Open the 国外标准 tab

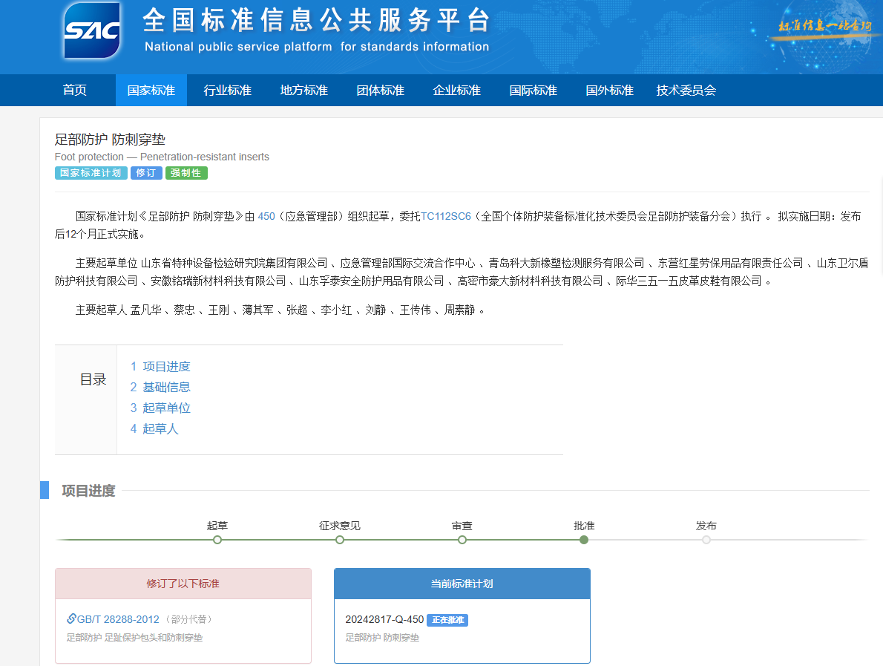[x=609, y=90]
